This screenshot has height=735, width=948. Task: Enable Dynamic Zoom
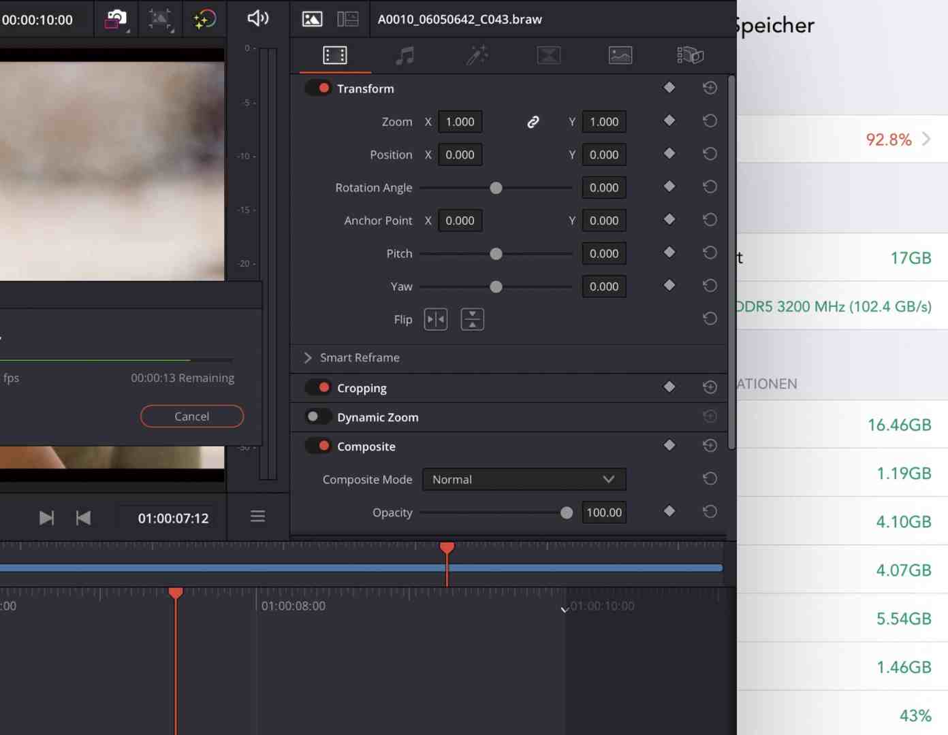pos(318,416)
